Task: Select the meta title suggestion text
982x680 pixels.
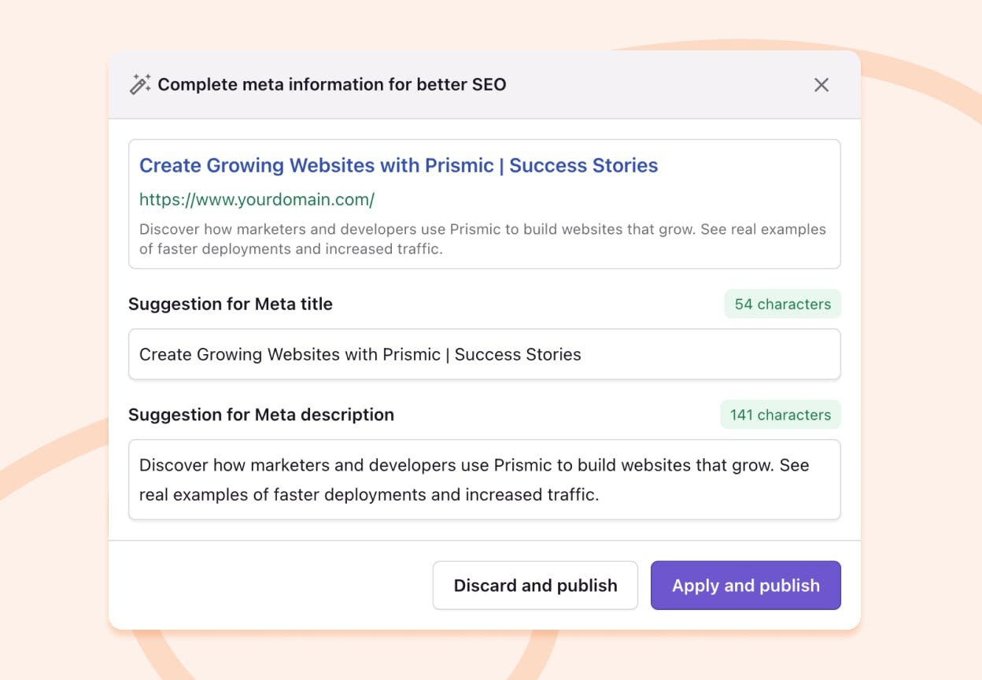Action: pyautogui.click(x=360, y=354)
